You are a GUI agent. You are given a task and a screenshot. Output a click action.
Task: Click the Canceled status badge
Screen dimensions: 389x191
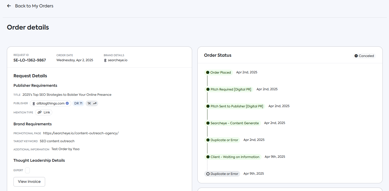[x=364, y=56]
